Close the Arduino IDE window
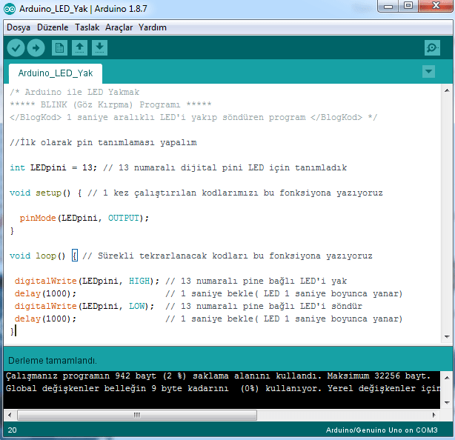Image resolution: width=455 pixels, height=440 pixels. click(436, 6)
